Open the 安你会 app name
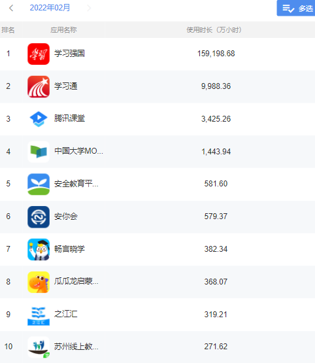The height and width of the screenshot is (363, 315). [x=66, y=216]
